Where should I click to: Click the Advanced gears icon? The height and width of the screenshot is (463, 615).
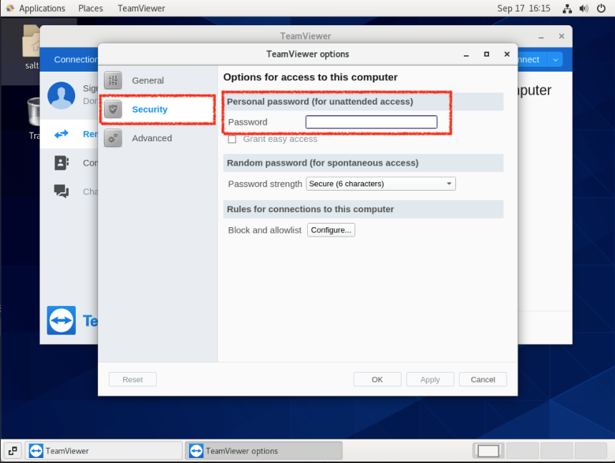[x=113, y=138]
